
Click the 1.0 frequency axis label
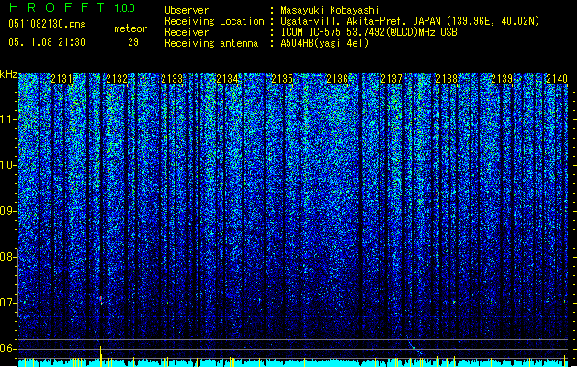[8, 165]
